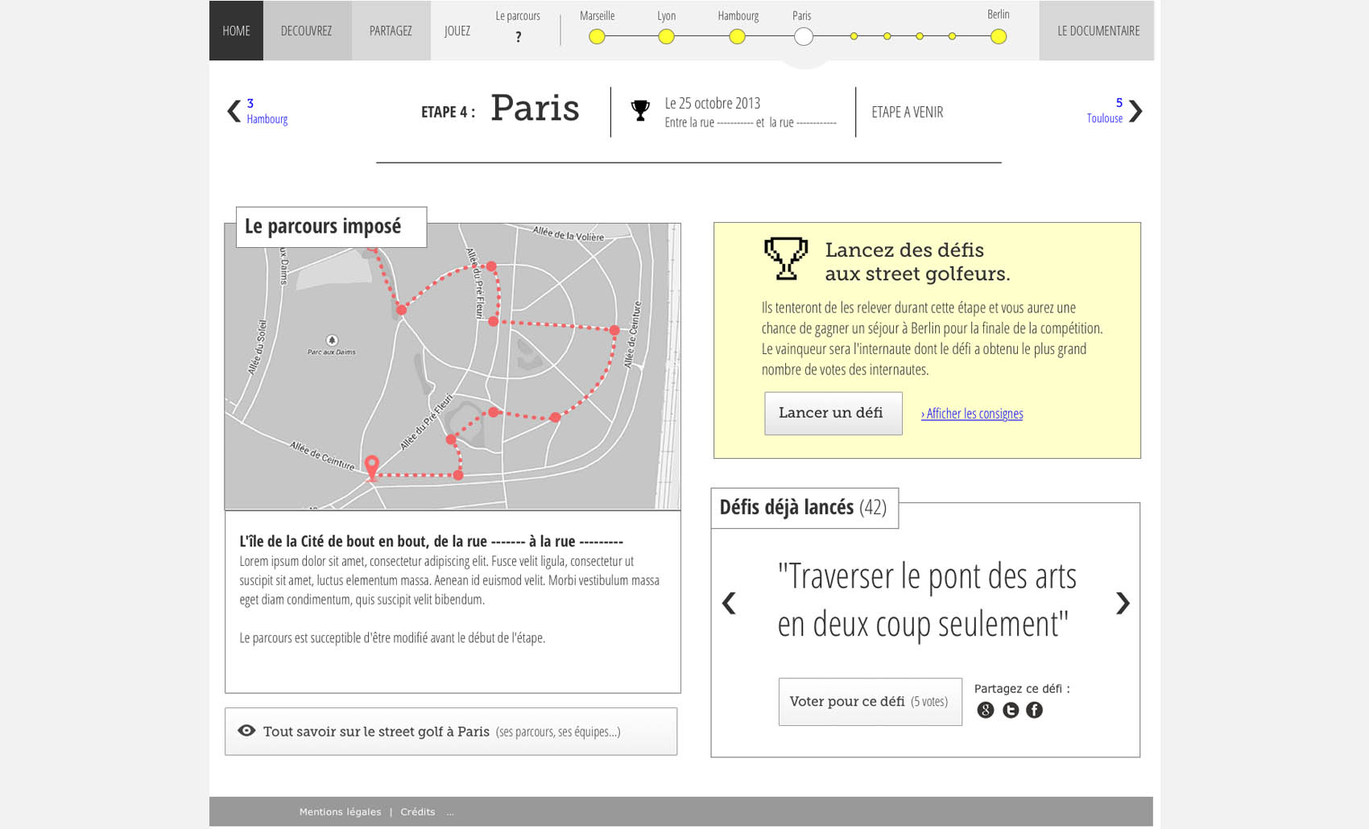Click the Traverser le pont des arts quote

pos(927,600)
